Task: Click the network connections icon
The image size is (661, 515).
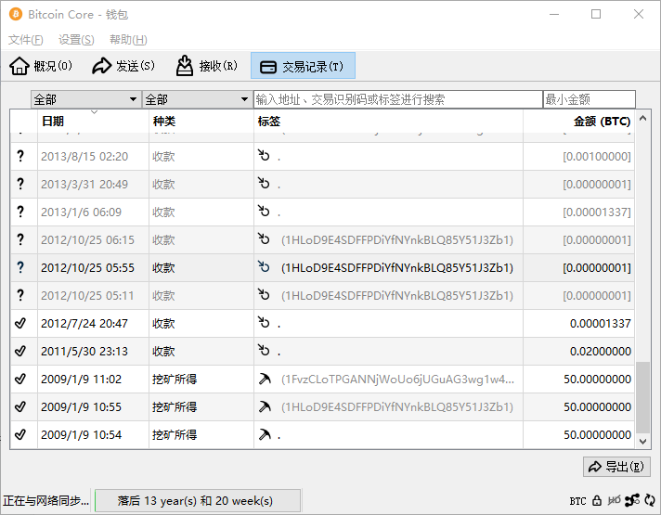Action: tap(632, 501)
